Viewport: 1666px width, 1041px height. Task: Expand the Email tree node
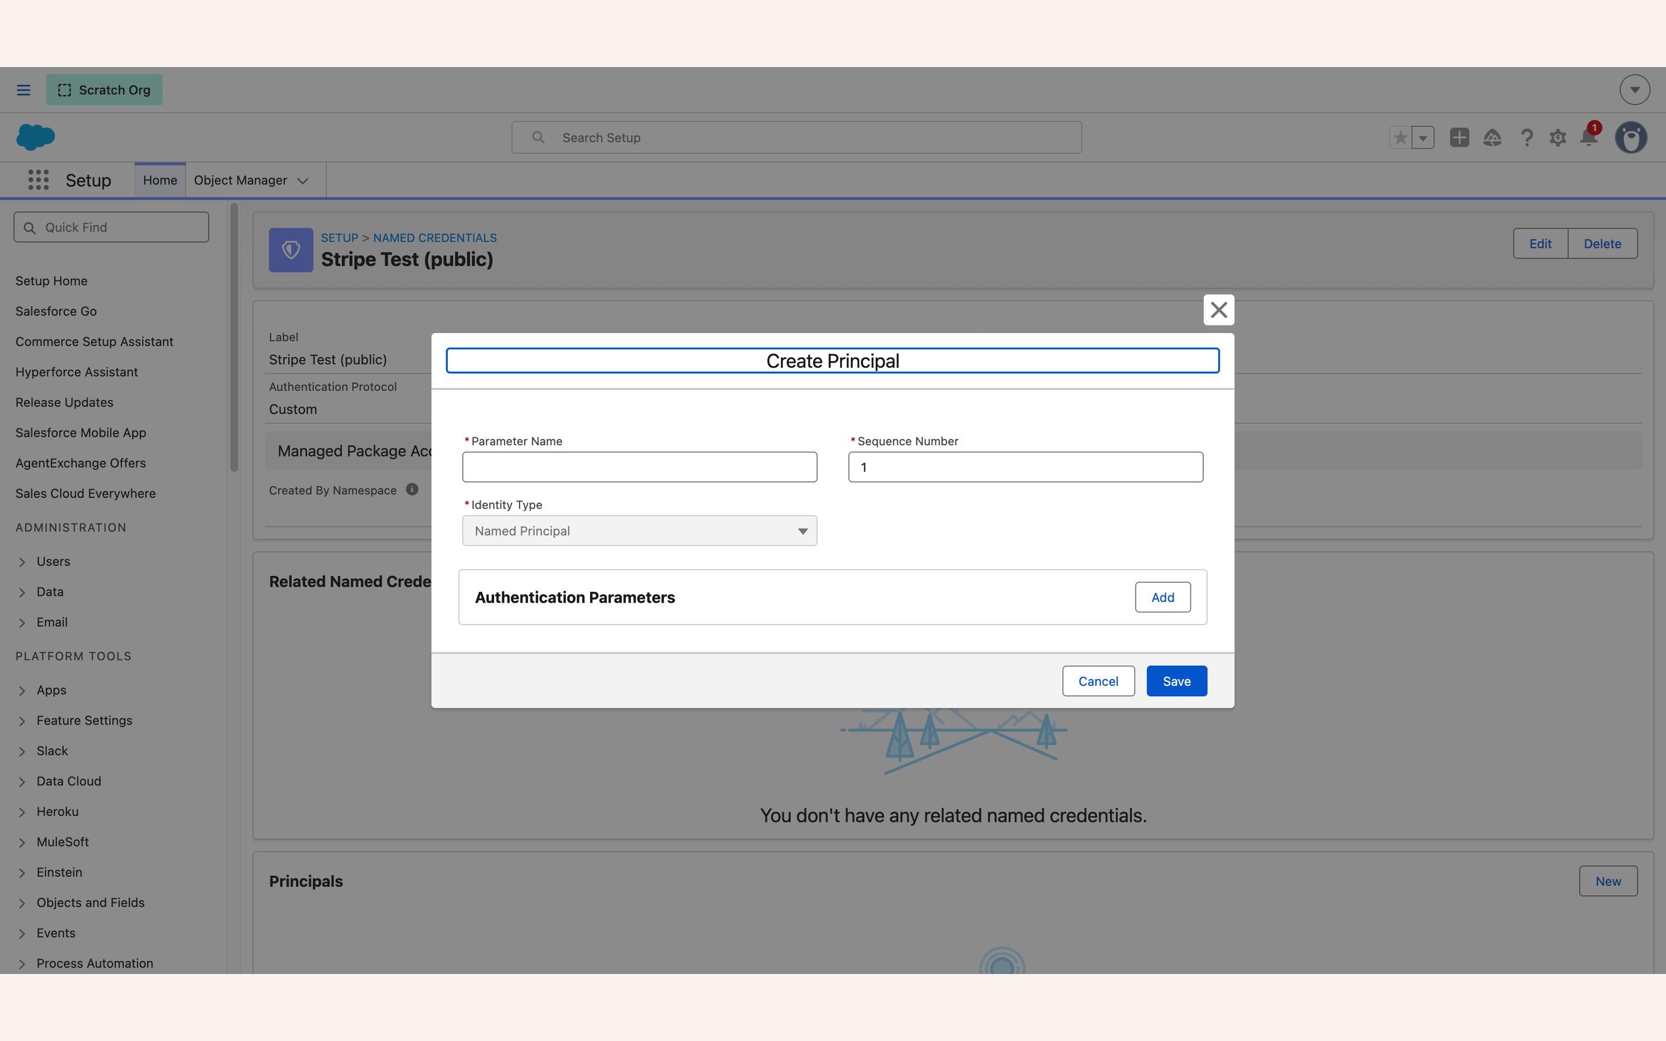point(22,622)
